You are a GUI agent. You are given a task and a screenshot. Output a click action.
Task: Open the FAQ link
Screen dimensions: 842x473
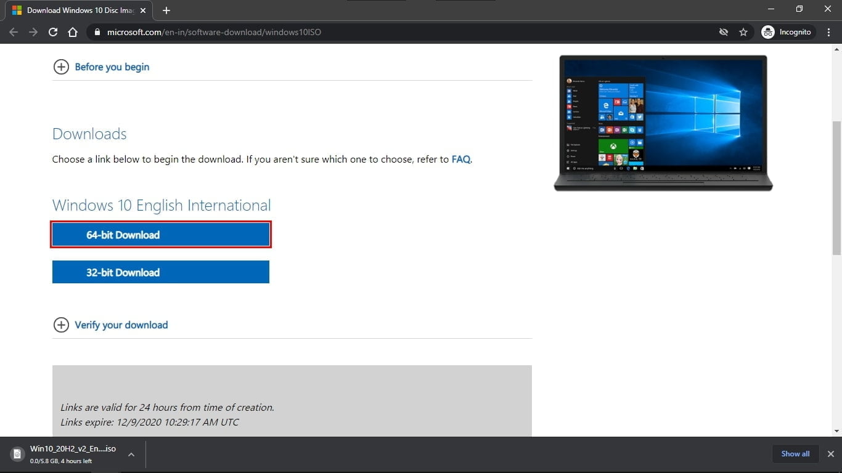[460, 159]
